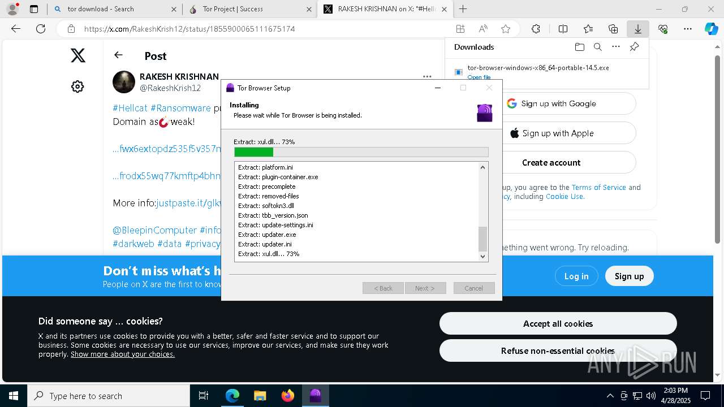Toggle the split screen icon

click(x=563, y=29)
